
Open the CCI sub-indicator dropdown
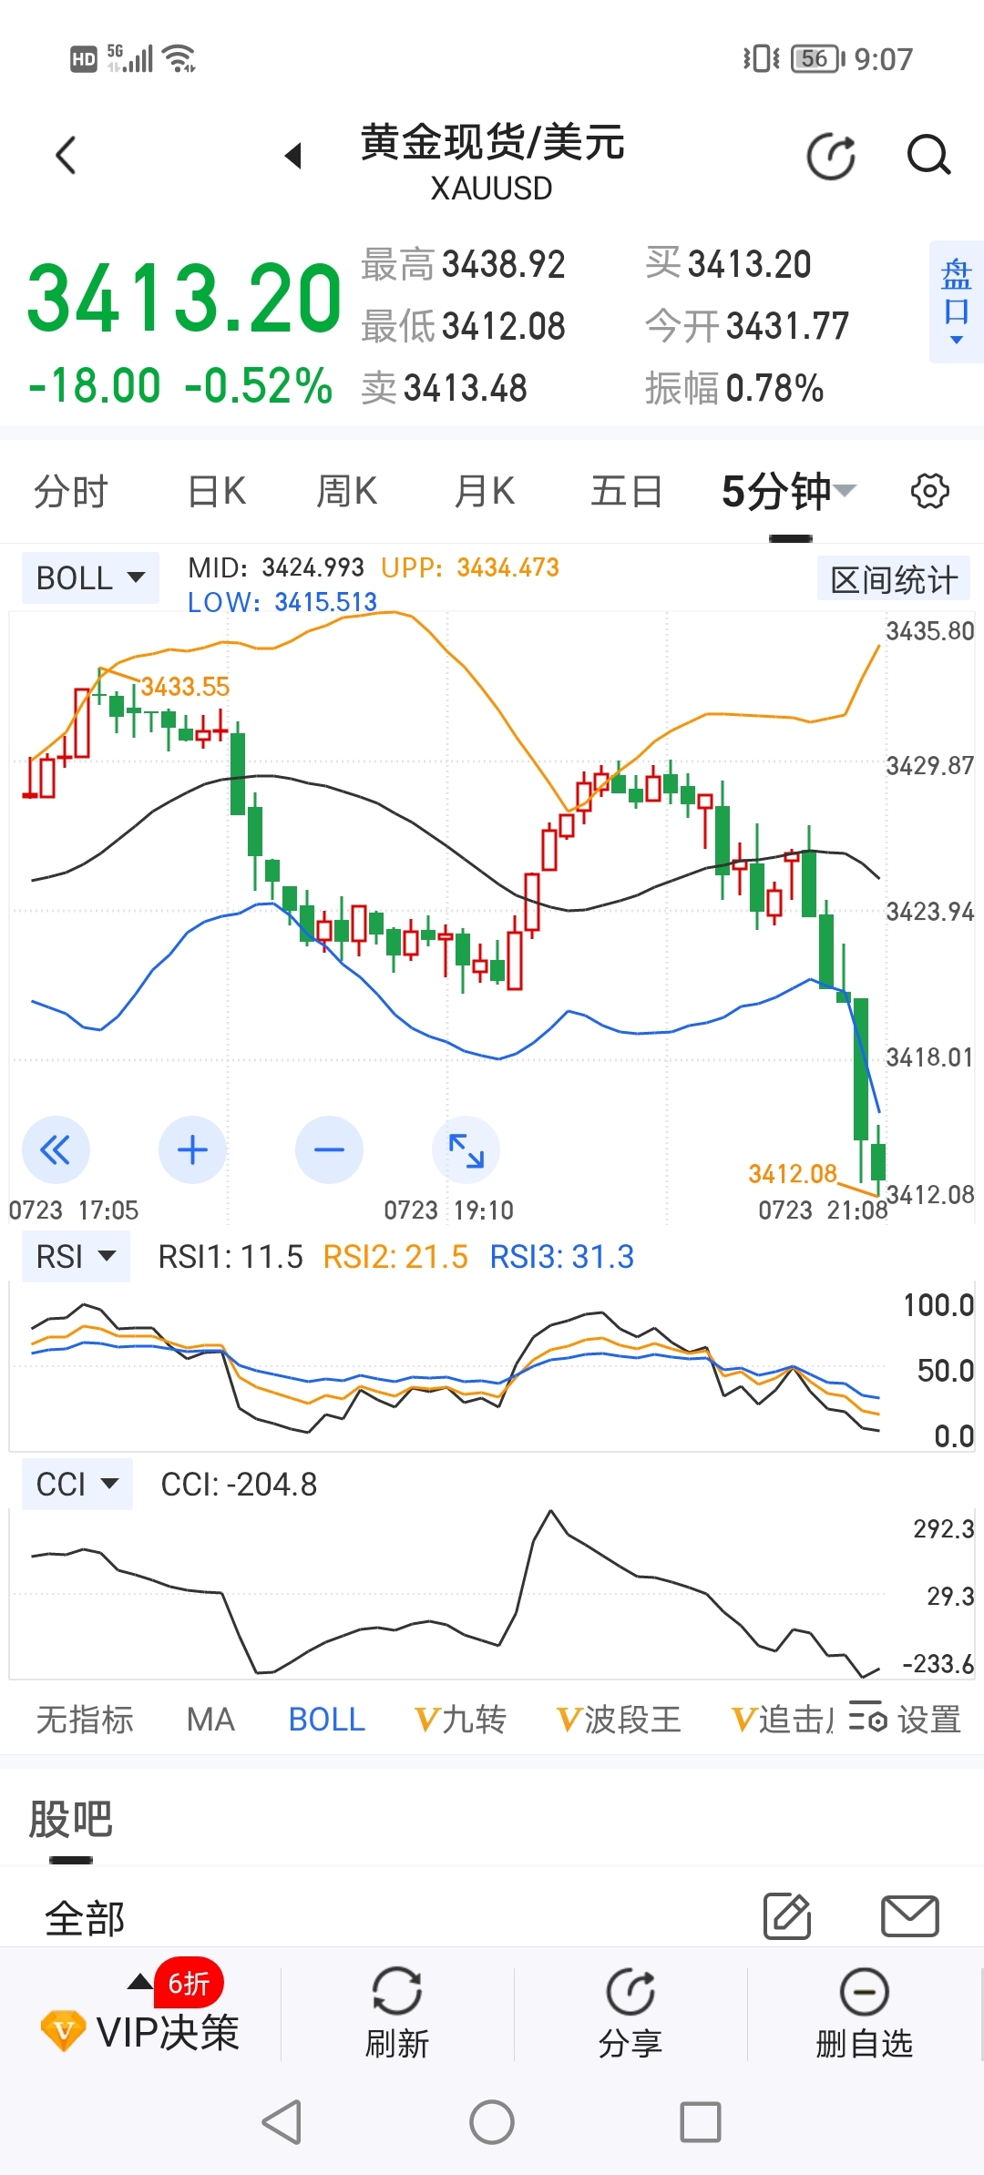[77, 1485]
